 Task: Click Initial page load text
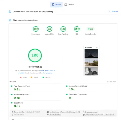(x=19, y=115)
